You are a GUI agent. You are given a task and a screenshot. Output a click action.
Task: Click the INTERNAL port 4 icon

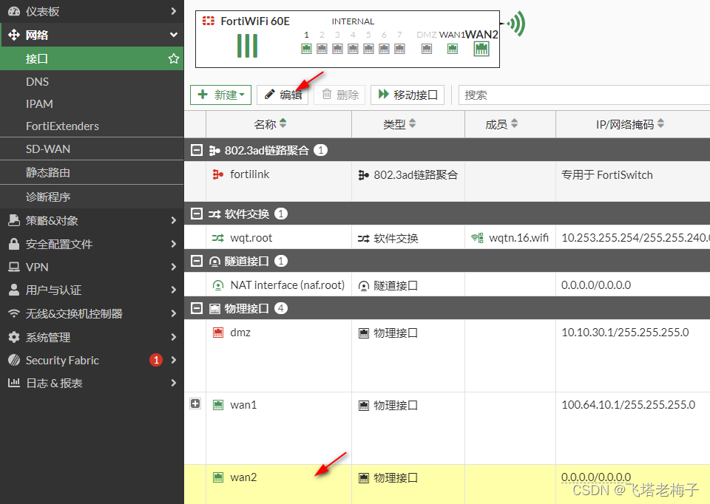[354, 49]
